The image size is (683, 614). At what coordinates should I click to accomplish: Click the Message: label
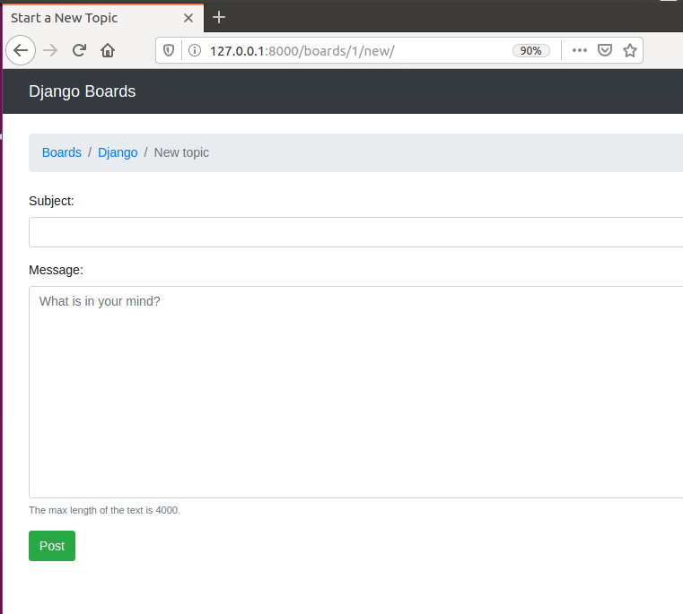tap(56, 270)
